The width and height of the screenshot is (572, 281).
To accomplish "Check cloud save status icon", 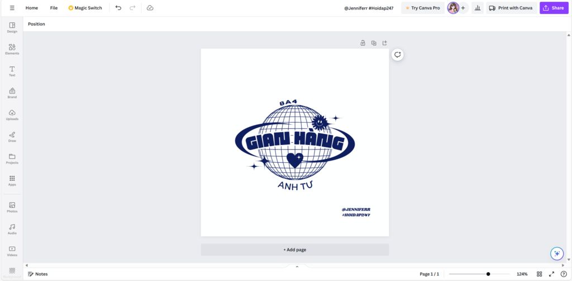I will click(x=150, y=8).
